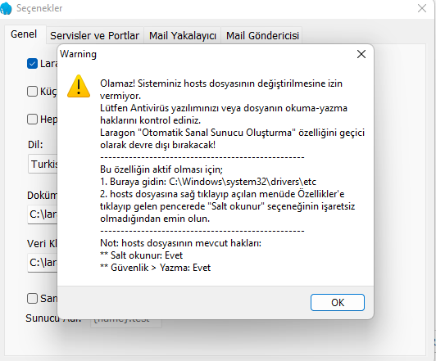Click the 'Bu özelliğin aktif olması için;' line
The width and height of the screenshot is (436, 361).
click(x=161, y=169)
